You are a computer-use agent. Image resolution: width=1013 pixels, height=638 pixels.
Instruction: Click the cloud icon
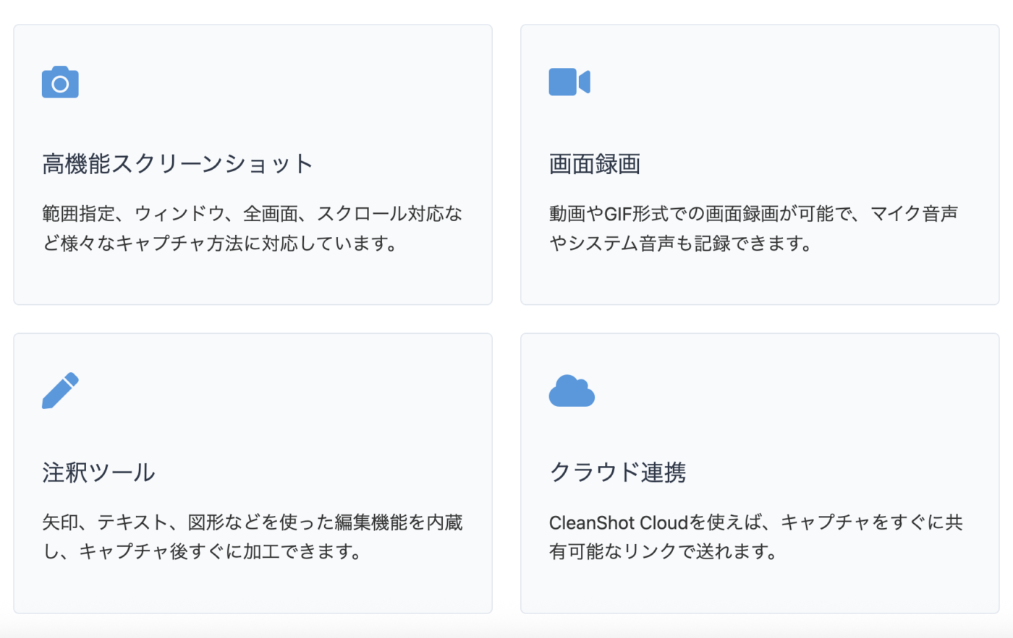coord(572,391)
